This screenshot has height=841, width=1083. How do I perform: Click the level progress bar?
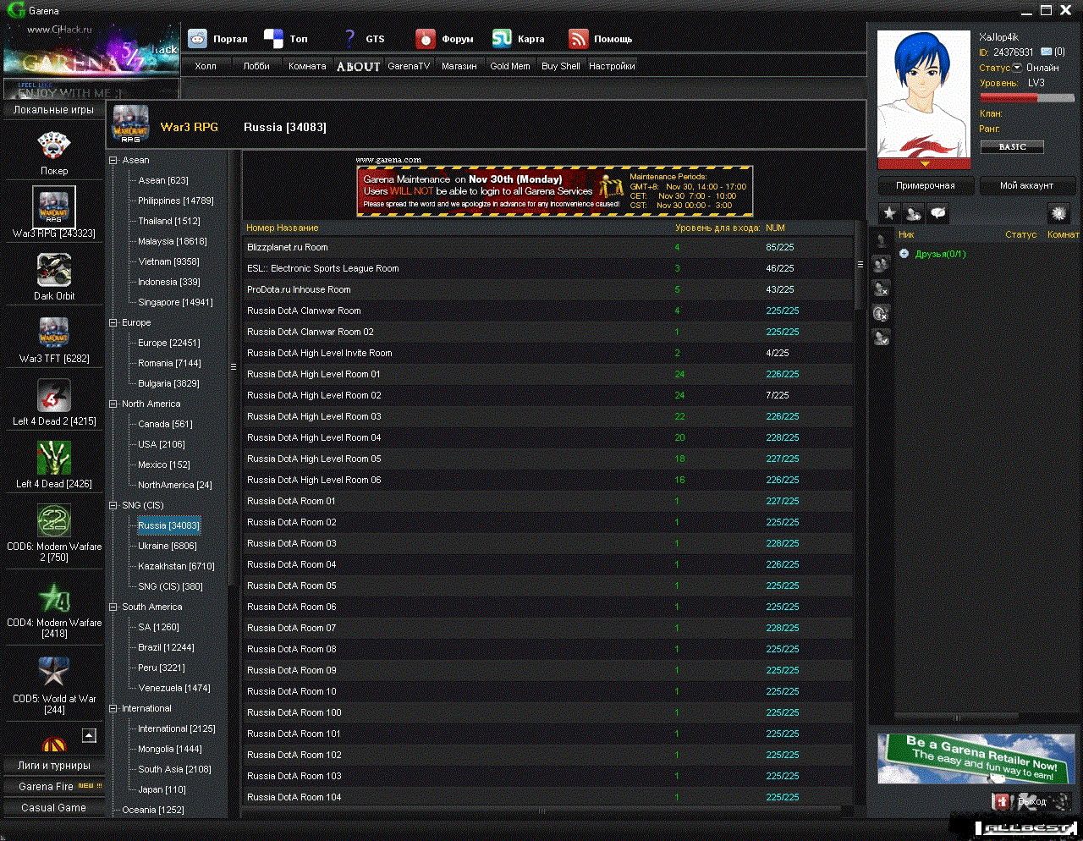point(1027,98)
